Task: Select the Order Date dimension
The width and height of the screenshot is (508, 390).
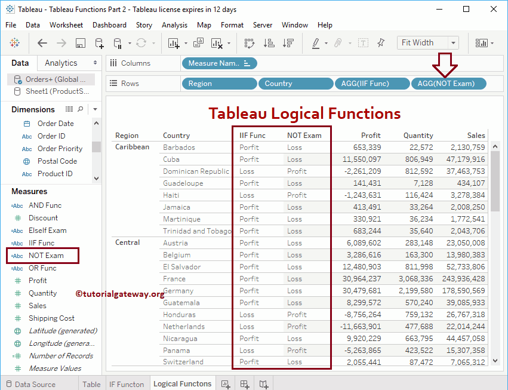Action: [x=56, y=124]
